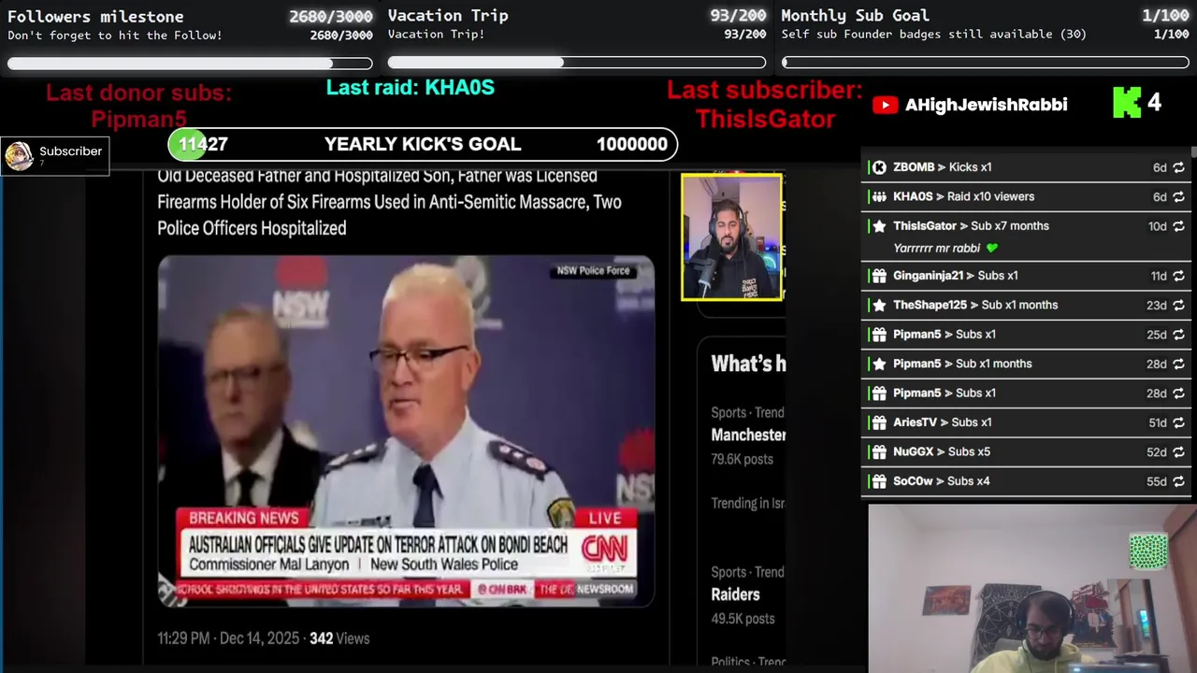The height and width of the screenshot is (673, 1197).
Task: Click the Last raid: KHA0S label
Action: tap(410, 88)
